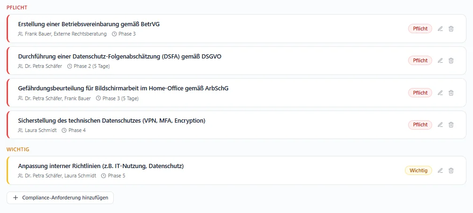Edit the Anpassung interner Richtlinien entry
The width and height of the screenshot is (473, 213).
[440, 170]
